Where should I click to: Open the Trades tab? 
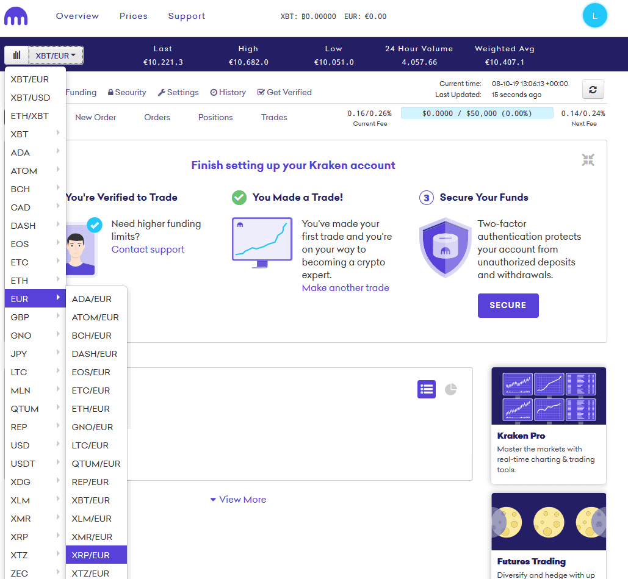[x=274, y=117]
